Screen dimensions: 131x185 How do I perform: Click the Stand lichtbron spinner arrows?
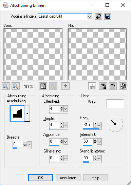[x=95, y=158]
